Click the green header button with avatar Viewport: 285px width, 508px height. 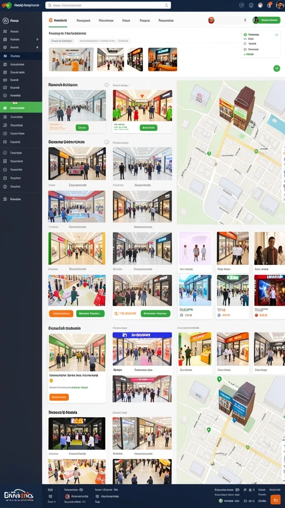[266, 20]
